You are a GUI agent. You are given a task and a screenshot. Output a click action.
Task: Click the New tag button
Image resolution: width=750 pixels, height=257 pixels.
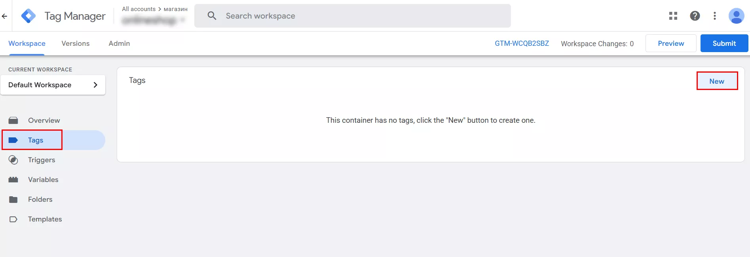716,81
